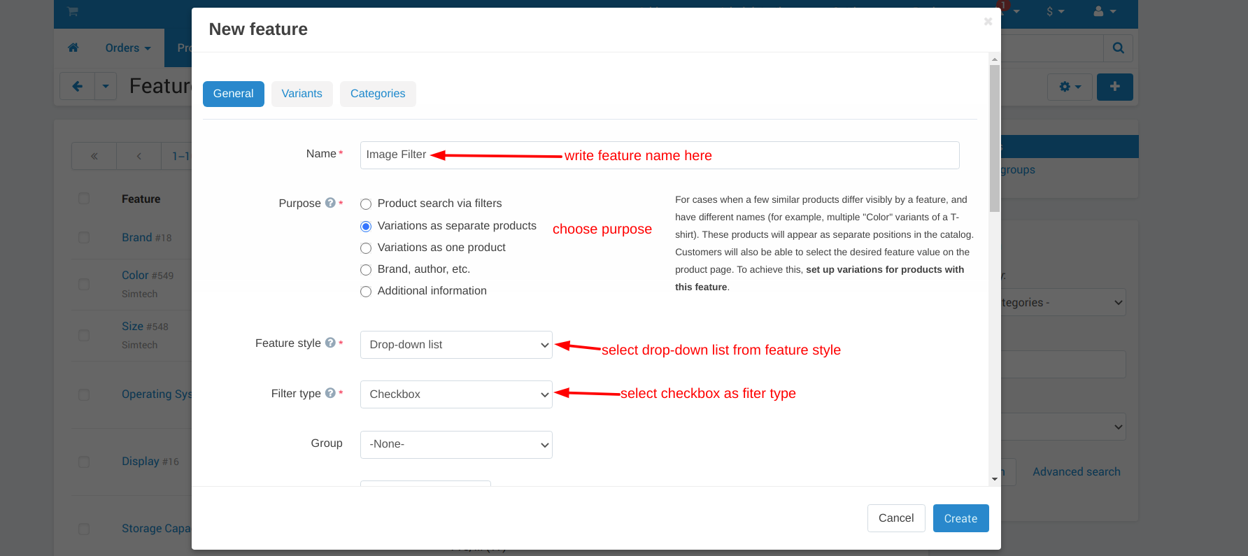Select 'Product search via filters' radio
1248x556 pixels.
coord(366,204)
